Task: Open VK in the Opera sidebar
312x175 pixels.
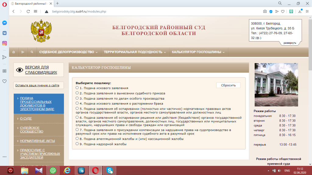Action: tap(5, 33)
